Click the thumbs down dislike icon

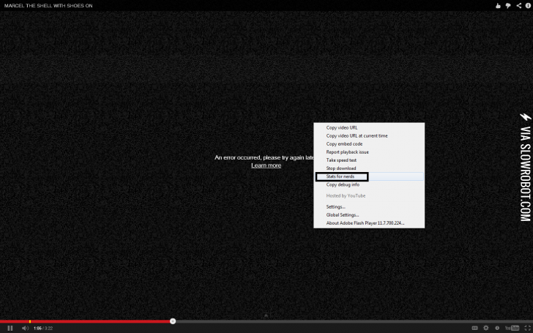pos(508,5)
